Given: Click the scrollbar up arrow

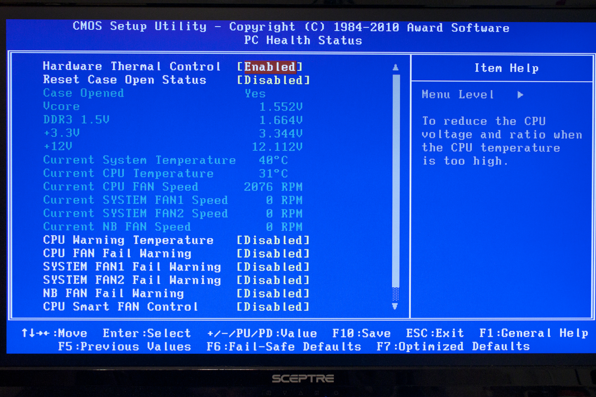Looking at the screenshot, I should [x=396, y=67].
